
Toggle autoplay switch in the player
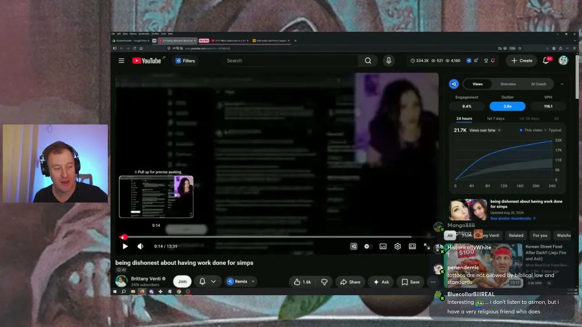367,246
